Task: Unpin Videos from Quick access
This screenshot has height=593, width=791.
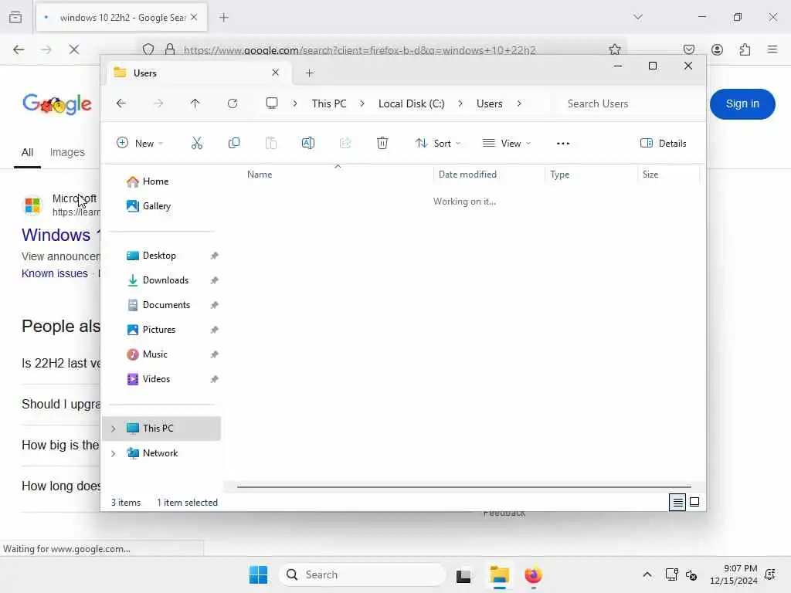Action: point(215,379)
